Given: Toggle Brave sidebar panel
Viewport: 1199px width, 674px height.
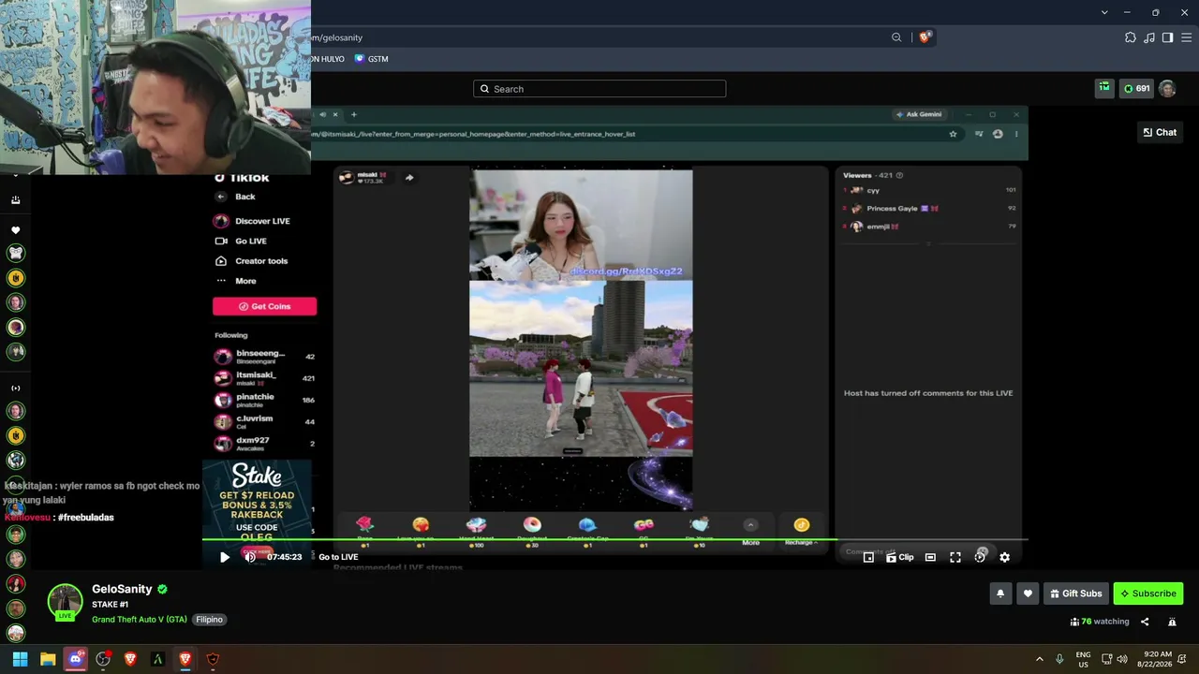Looking at the screenshot, I should (x=1167, y=37).
